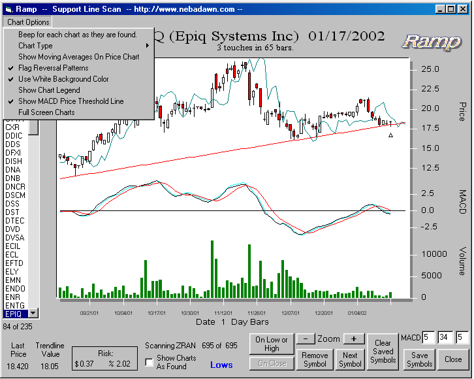Screen dimensions: 474x379
Task: Select ENR in the symbol list
Action: pyautogui.click(x=16, y=297)
